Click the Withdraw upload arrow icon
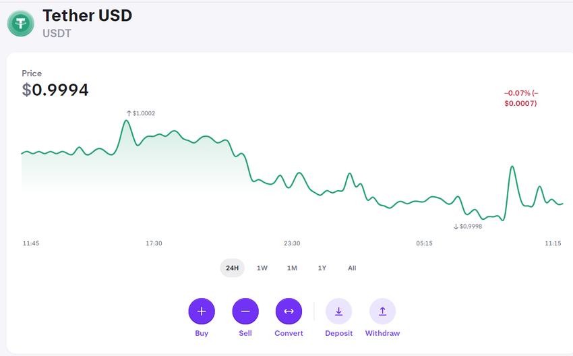The width and height of the screenshot is (573, 356). [382, 311]
